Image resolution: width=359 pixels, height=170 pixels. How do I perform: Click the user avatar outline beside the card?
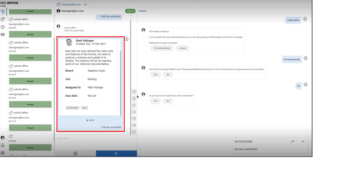(127, 39)
